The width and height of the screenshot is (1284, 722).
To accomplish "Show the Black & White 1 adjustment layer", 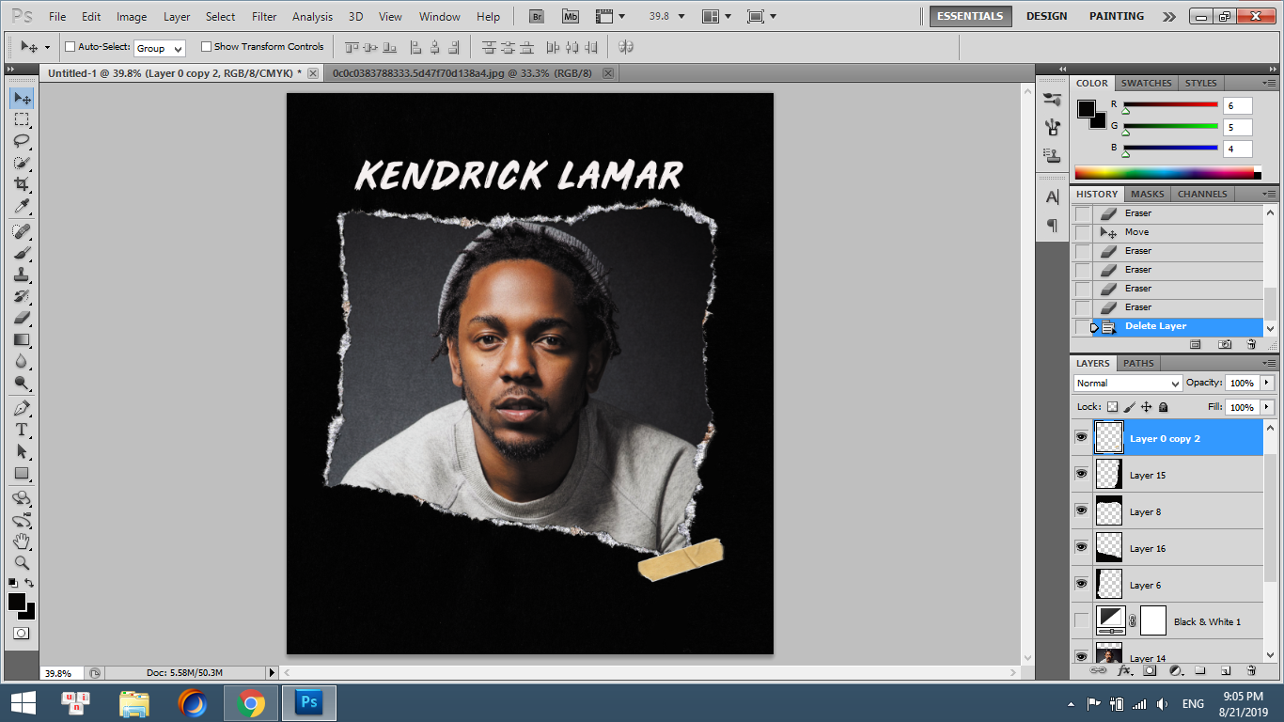I will coord(1081,620).
